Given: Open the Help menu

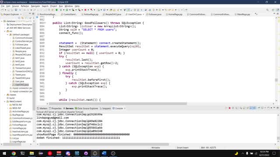Looking at the screenshot, I should point(77,6).
